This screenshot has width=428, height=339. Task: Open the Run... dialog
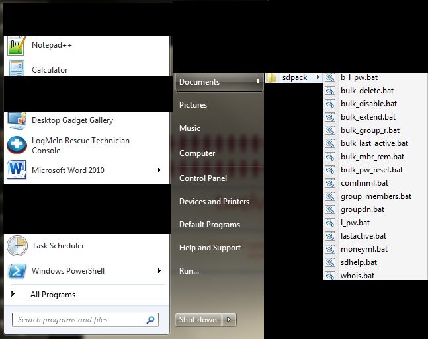189,271
